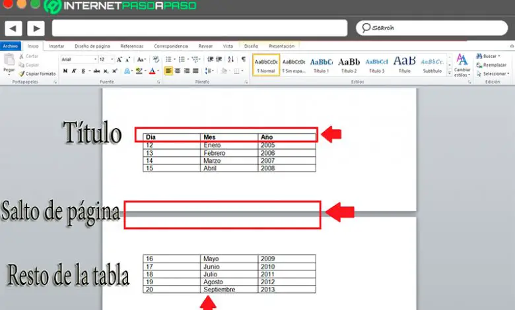The image size is (515, 310).
Task: Apply red font color A
Action: (152, 71)
